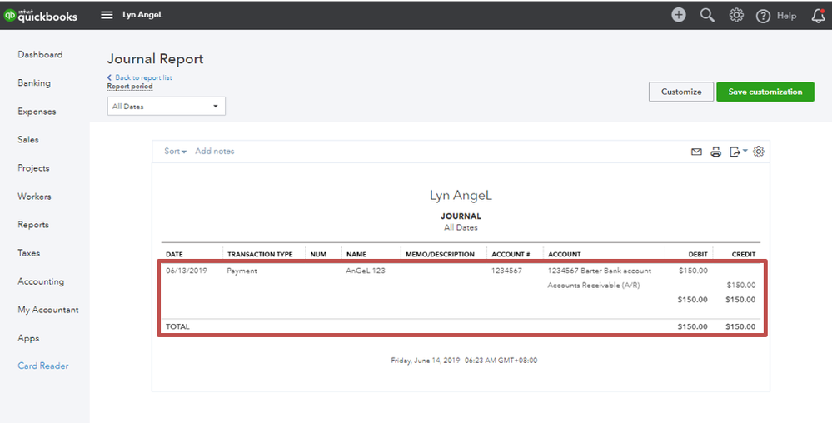Click the CREDIT column header
Image resolution: width=832 pixels, height=423 pixels.
coord(744,254)
